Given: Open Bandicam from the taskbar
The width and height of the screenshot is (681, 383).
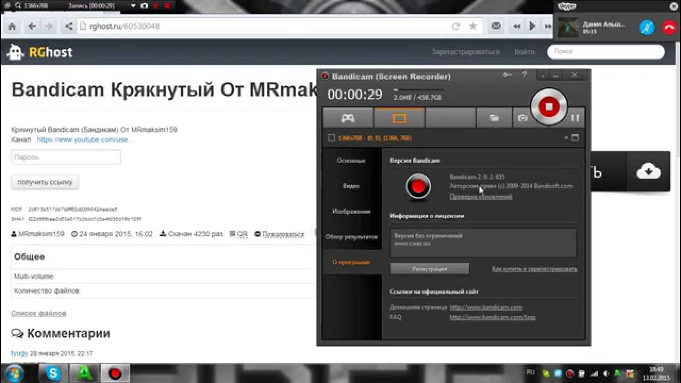Looking at the screenshot, I should [114, 373].
